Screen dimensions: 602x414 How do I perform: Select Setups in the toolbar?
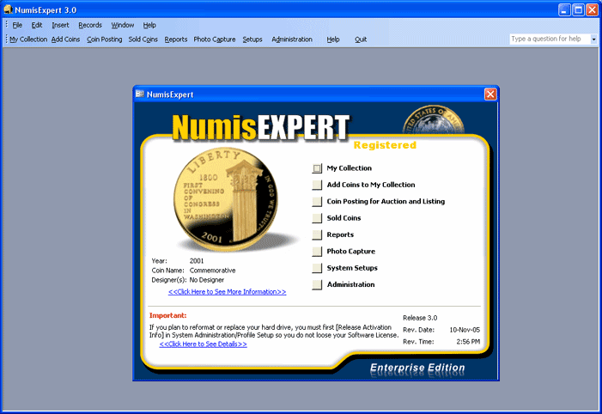pyautogui.click(x=252, y=40)
